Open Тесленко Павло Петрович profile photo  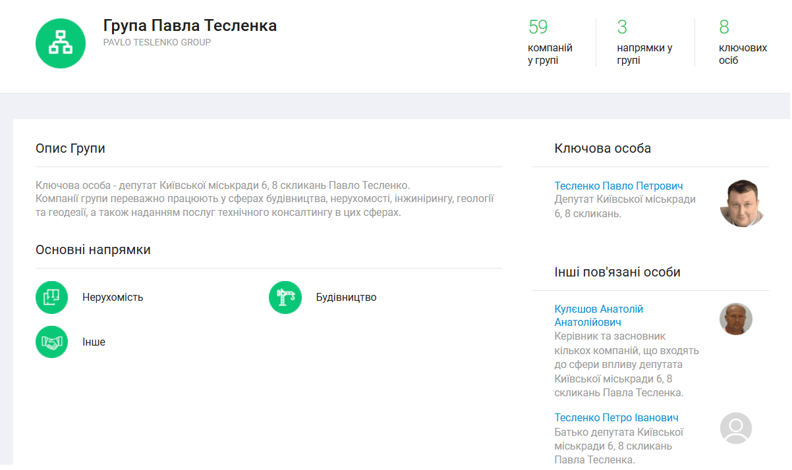click(x=742, y=203)
